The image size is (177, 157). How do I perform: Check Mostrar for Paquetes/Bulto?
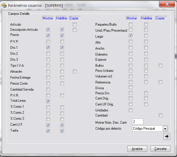click(130, 25)
